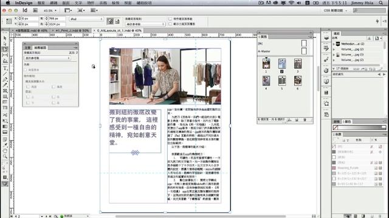Select the Selection tool arrow
Image resolution: width=389 pixels, height=218 pixels.
tap(5, 38)
